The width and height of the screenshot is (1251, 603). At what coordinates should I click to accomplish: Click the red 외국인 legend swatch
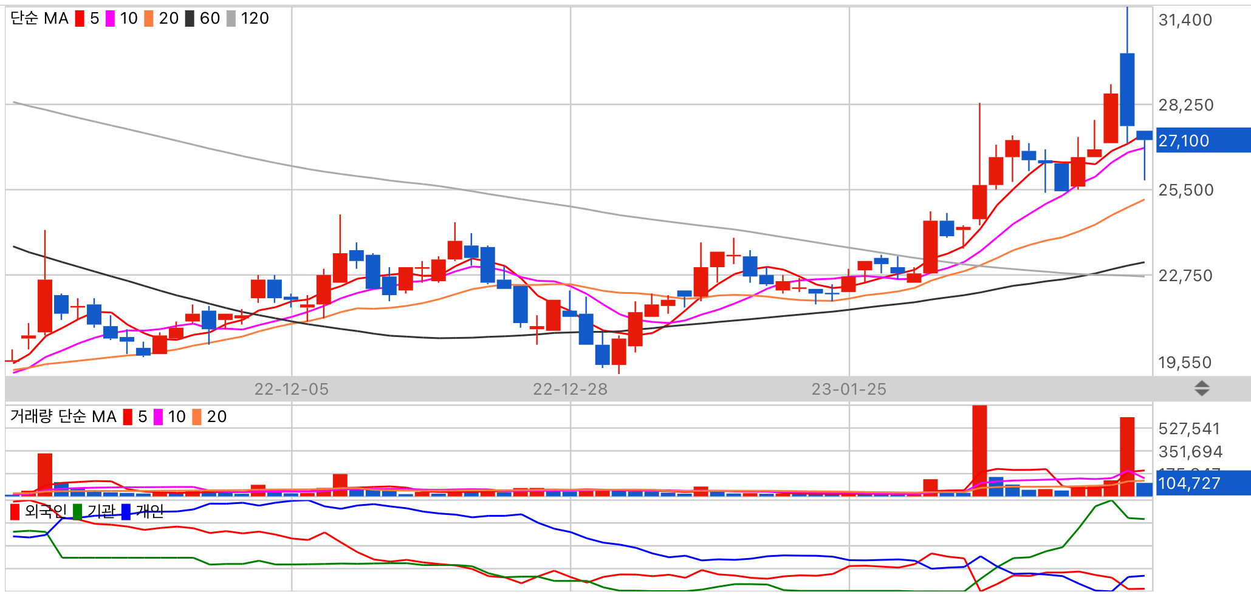click(x=15, y=512)
